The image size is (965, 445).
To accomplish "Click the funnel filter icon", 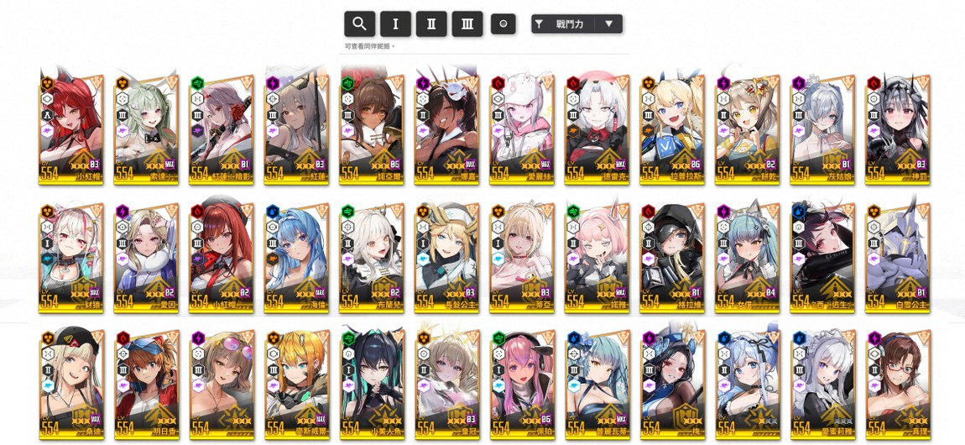I will click(x=539, y=24).
